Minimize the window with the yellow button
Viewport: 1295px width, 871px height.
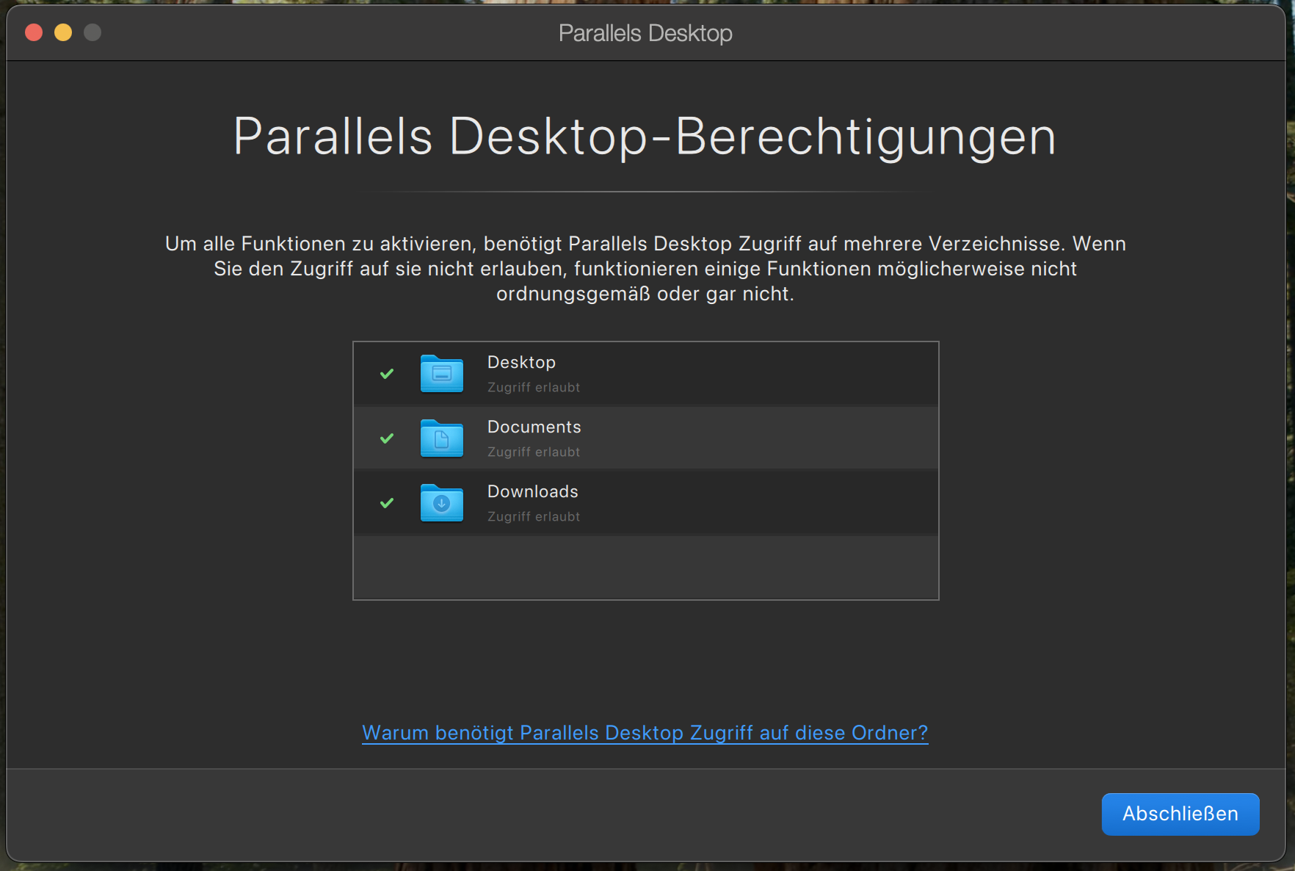(63, 32)
